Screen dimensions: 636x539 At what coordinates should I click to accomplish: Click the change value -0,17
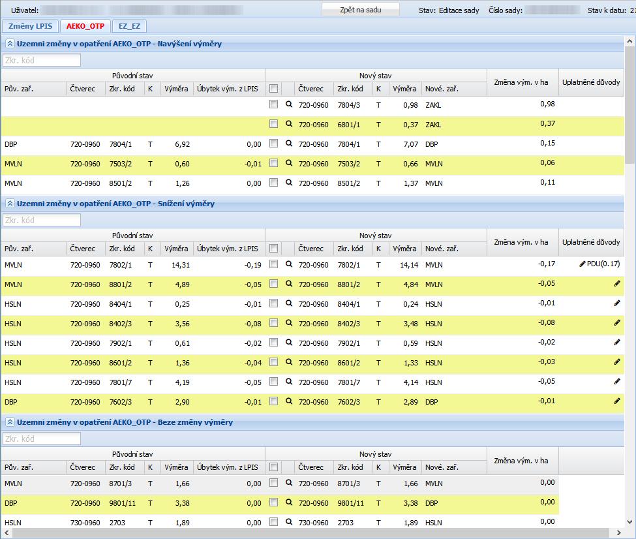click(x=547, y=264)
